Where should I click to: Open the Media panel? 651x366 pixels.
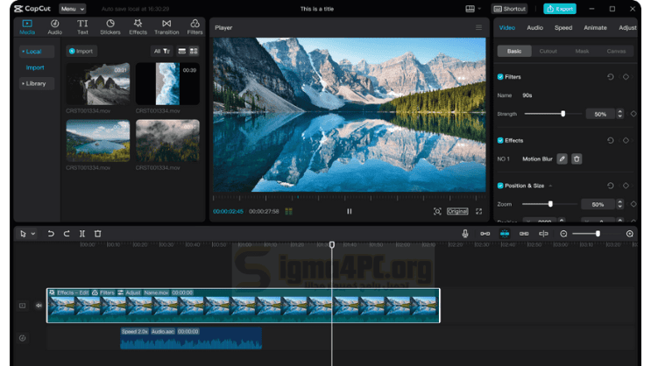tap(27, 27)
